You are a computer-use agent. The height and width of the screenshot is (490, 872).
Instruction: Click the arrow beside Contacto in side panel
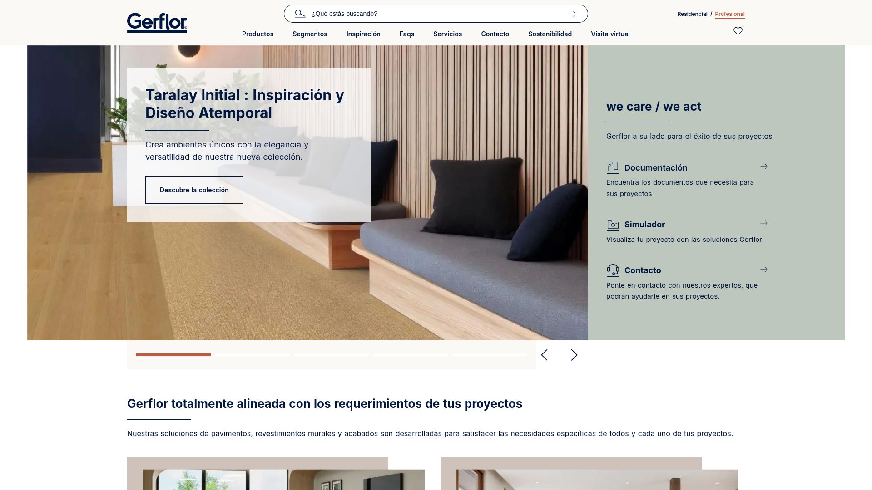point(764,269)
